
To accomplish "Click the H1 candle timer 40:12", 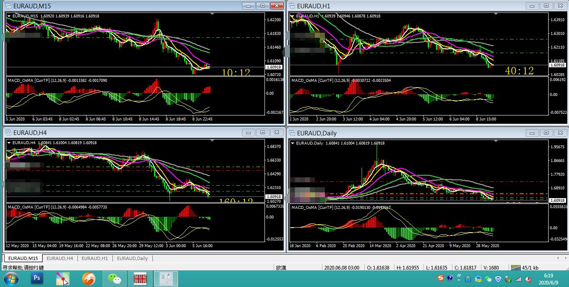I will [519, 71].
